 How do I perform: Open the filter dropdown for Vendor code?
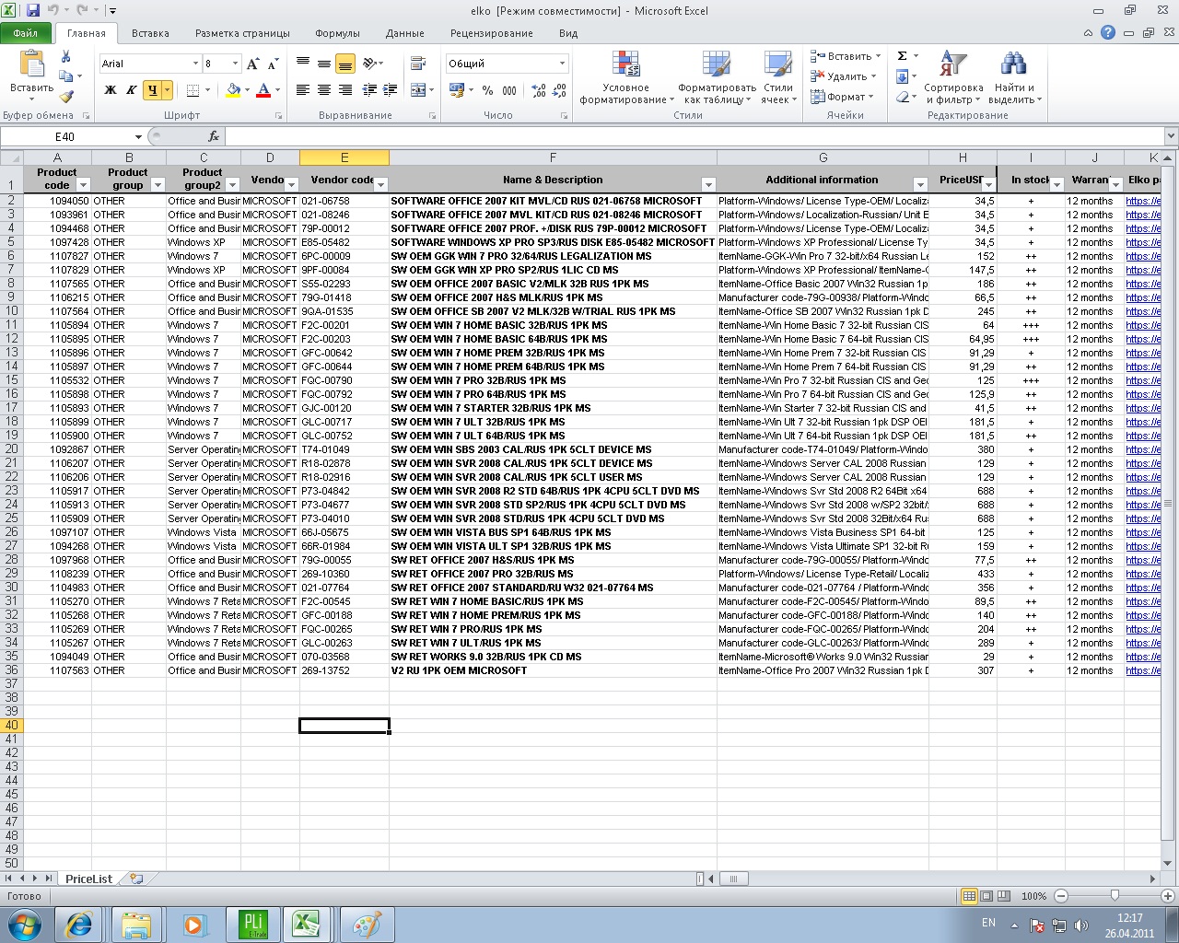tap(380, 185)
